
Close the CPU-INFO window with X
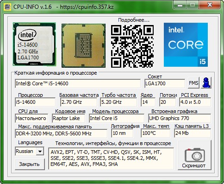[x=210, y=5]
